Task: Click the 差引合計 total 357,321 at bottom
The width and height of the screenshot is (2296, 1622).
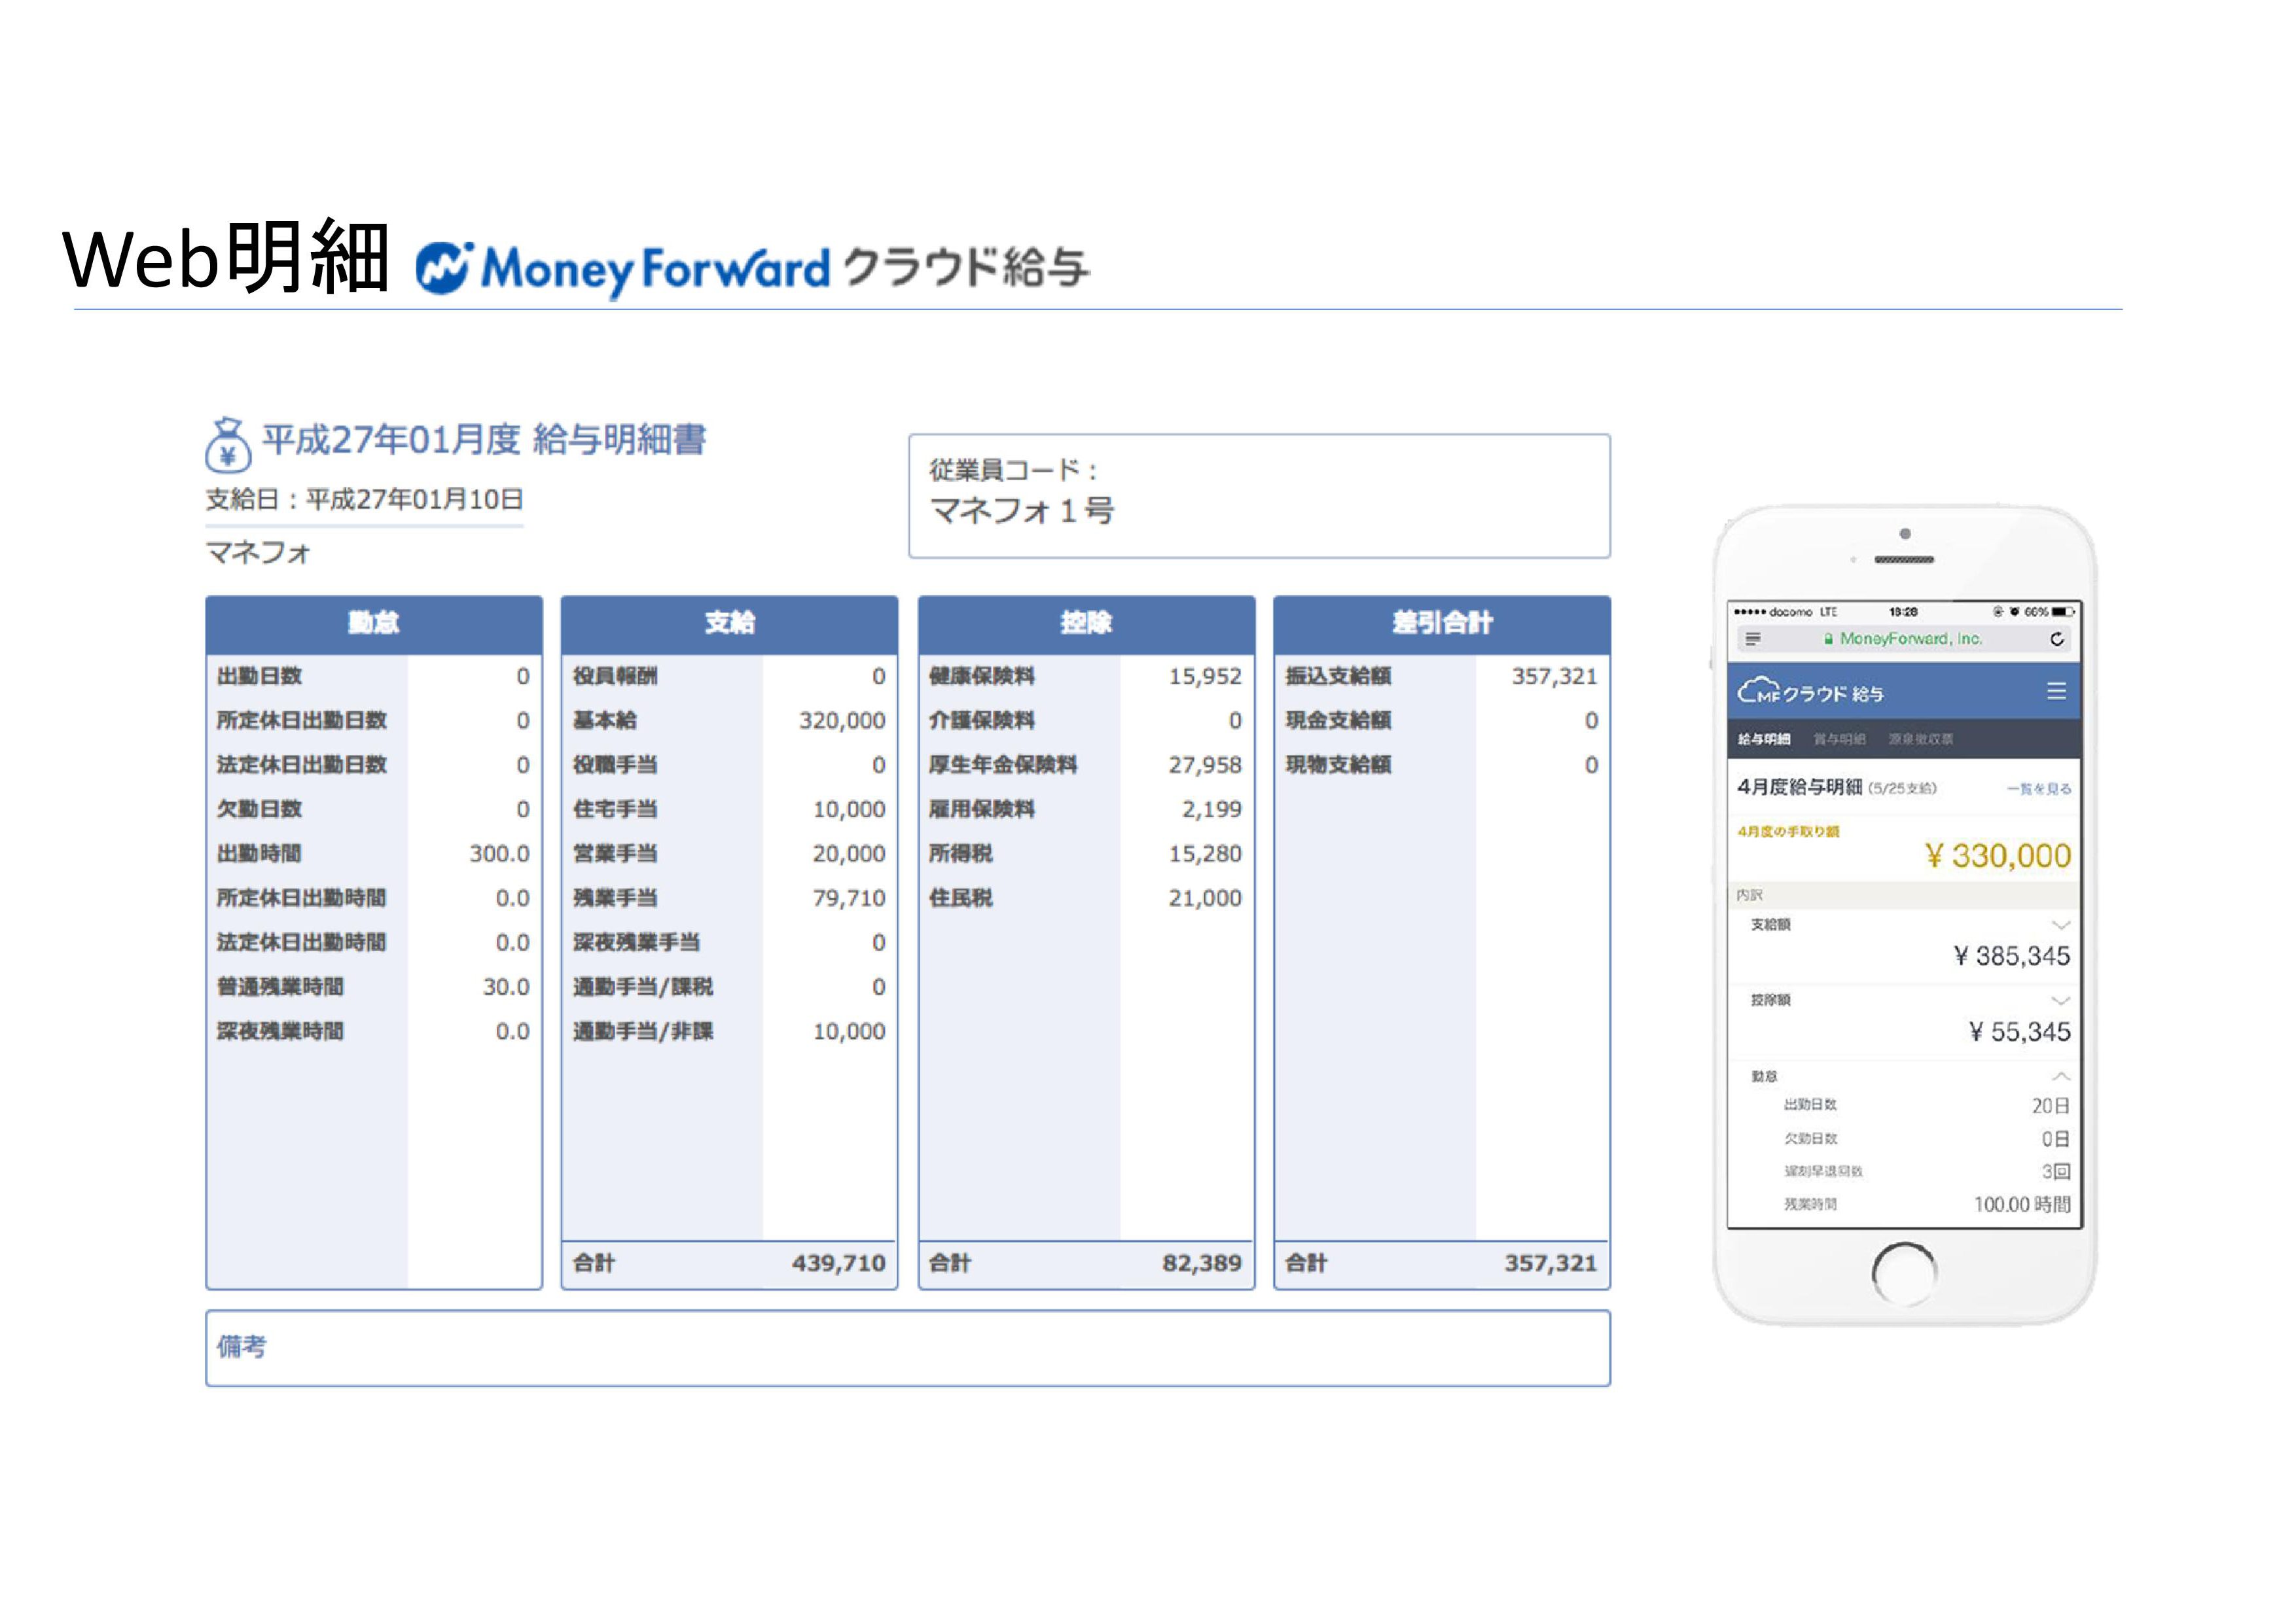Action: pos(1550,1263)
